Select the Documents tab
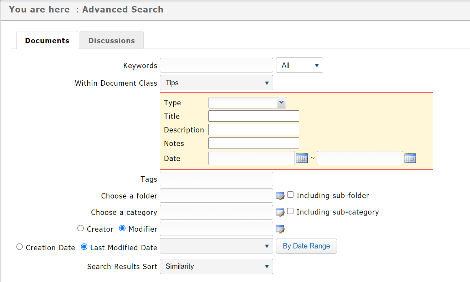 (47, 40)
